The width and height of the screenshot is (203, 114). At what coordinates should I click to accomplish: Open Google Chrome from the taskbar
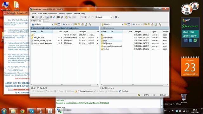pos(22,111)
